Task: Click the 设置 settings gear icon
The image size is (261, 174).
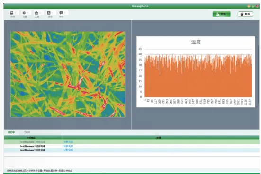Action: click(24, 13)
